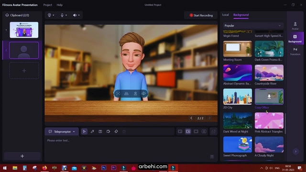The height and width of the screenshot is (172, 306).
Task: Choose the highlighted avatar-over-screen layout
Action: click(188, 132)
